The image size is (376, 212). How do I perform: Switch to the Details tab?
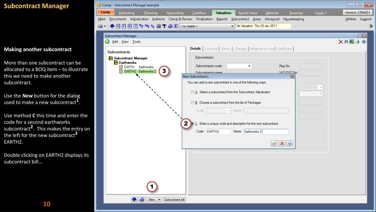(195, 49)
